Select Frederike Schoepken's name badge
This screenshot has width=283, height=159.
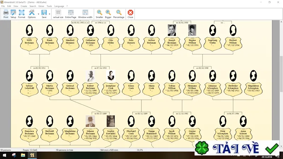click(x=233, y=89)
